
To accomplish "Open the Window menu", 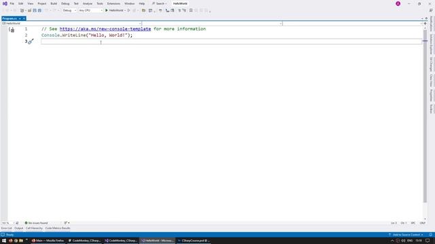I will (x=129, y=3).
